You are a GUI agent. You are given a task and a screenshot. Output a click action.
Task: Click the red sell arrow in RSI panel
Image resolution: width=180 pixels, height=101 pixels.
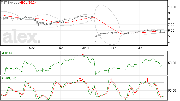(x=83, y=54)
